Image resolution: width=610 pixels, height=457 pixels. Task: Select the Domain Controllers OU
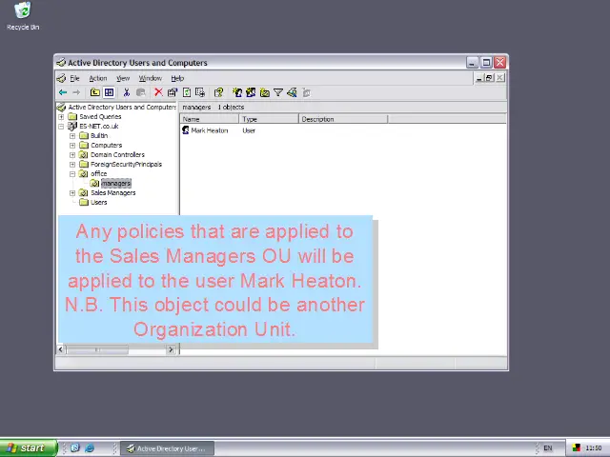[x=117, y=154]
